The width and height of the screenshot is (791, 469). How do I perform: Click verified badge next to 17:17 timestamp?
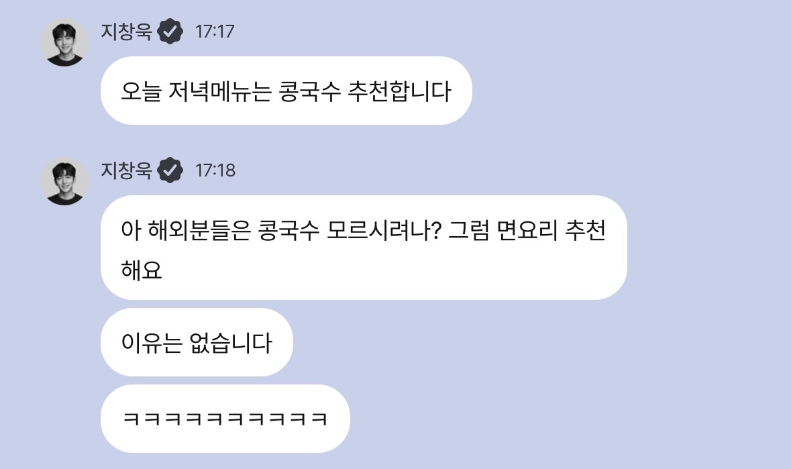170,32
